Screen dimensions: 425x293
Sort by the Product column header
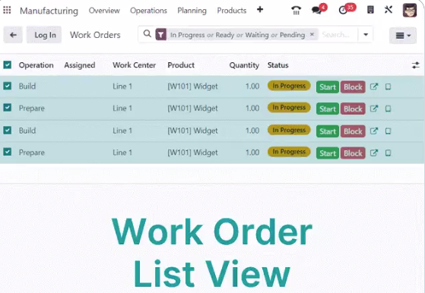pos(181,65)
